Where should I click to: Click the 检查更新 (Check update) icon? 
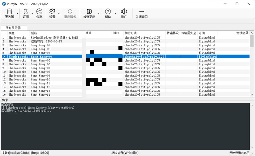coord(89,13)
